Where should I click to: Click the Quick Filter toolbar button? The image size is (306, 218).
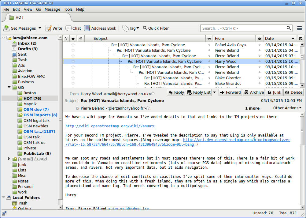(x=156, y=28)
